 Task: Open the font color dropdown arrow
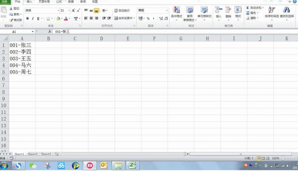click(x=69, y=18)
